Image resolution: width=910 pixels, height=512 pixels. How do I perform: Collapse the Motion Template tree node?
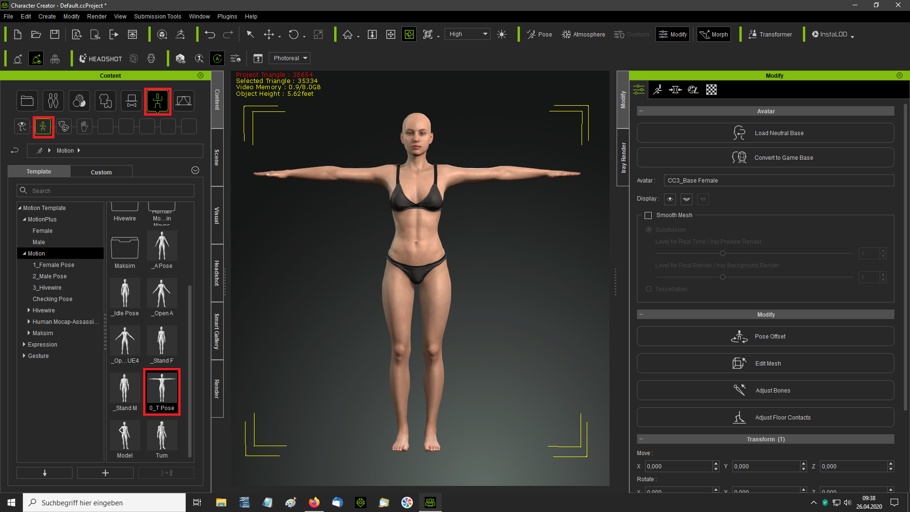20,208
